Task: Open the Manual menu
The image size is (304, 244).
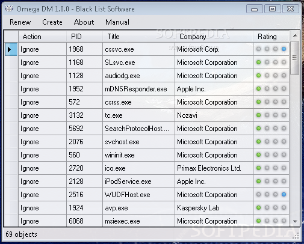Action: tap(117, 22)
